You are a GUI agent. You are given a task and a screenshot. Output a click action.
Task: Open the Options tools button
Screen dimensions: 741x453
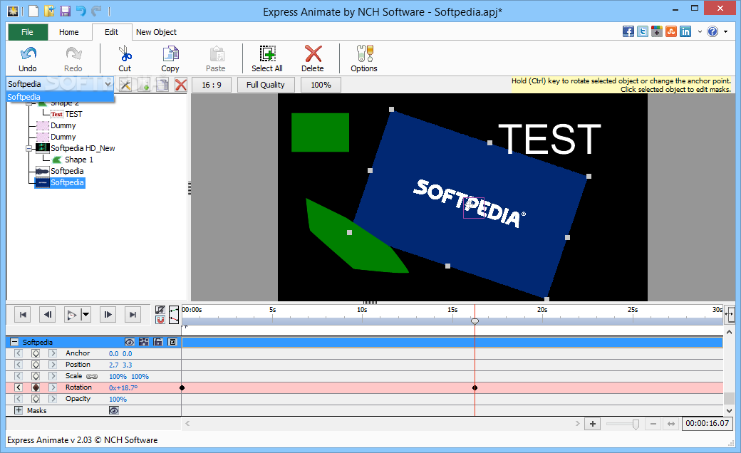coord(364,59)
